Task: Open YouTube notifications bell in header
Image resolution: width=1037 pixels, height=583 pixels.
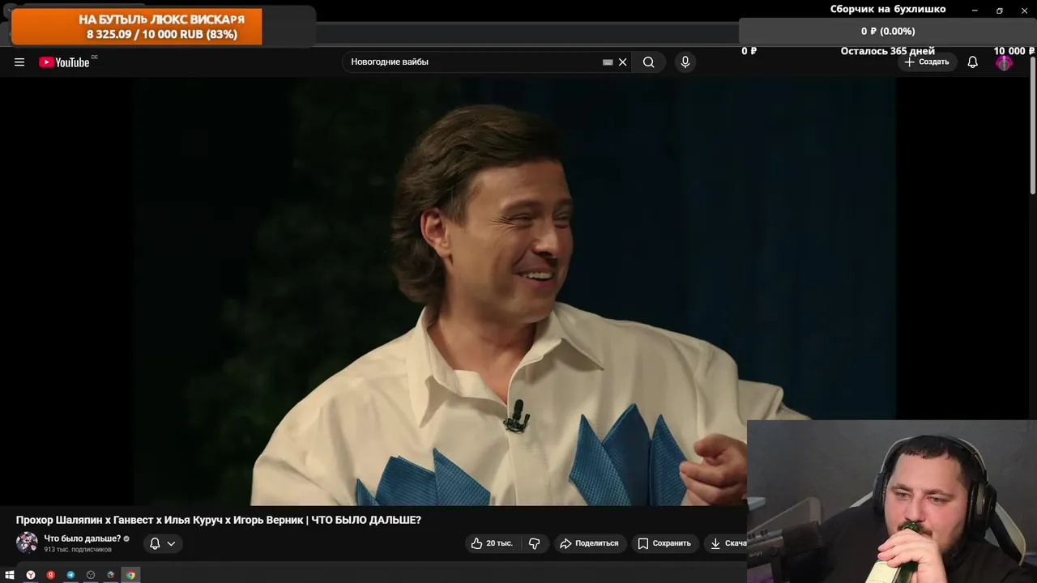Action: click(973, 62)
